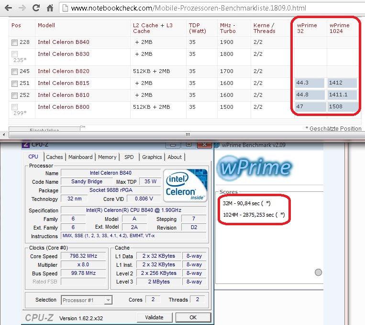
Task: Tick checkbox for Intel Celeron B800
Action: click(x=14, y=107)
